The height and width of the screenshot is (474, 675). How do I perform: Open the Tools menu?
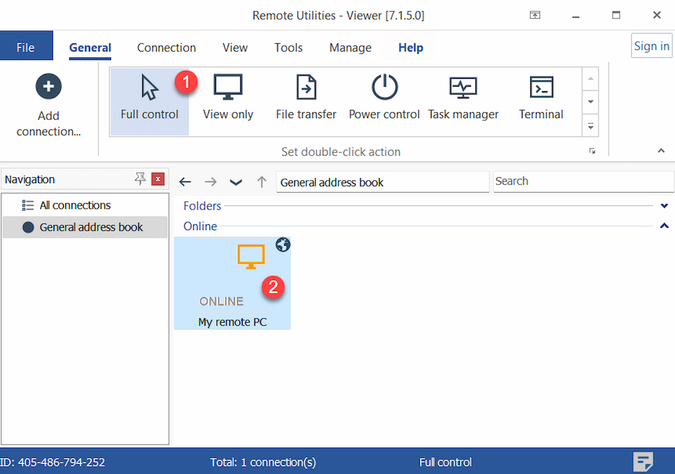pyautogui.click(x=288, y=48)
